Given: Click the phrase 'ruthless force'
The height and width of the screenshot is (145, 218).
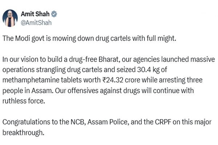Looking at the screenshot, I should click(x=23, y=101).
